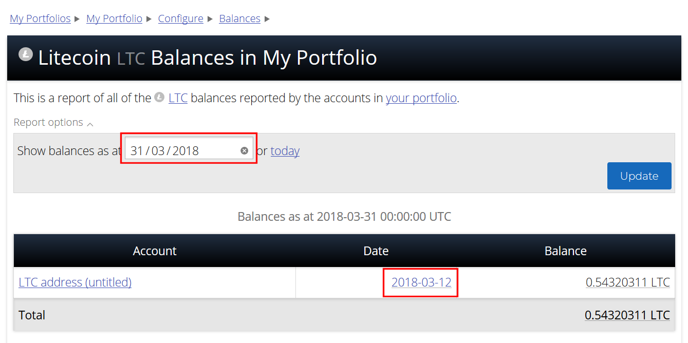
Task: Reset the balance date via the "today" link
Action: pos(285,151)
